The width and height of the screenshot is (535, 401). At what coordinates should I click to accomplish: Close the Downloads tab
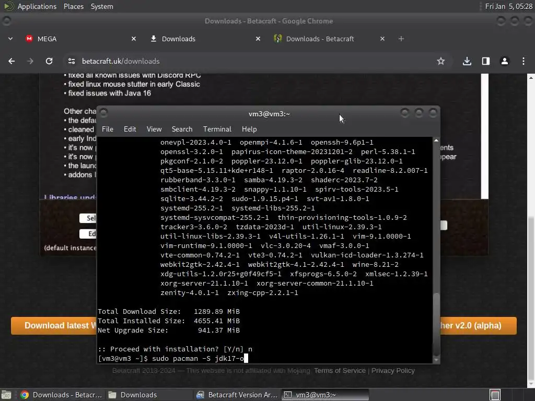tap(258, 39)
